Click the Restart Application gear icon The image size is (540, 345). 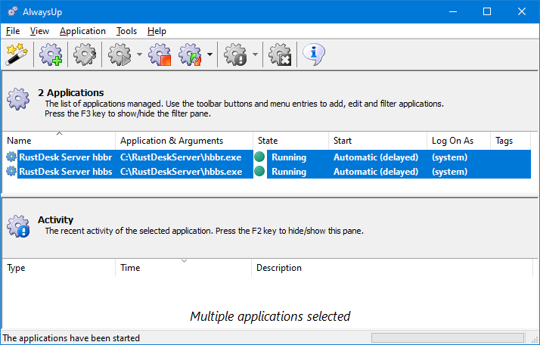(190, 54)
